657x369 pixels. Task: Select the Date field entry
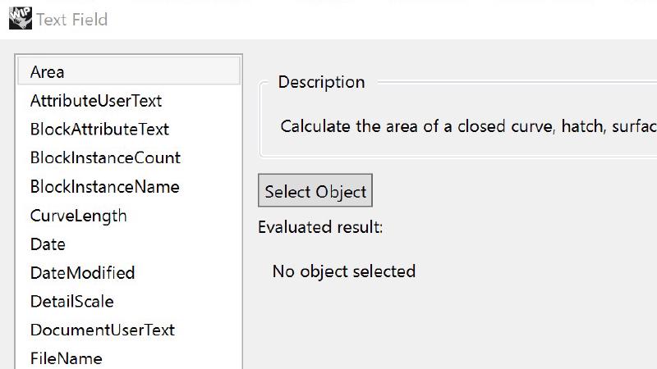[x=48, y=244]
